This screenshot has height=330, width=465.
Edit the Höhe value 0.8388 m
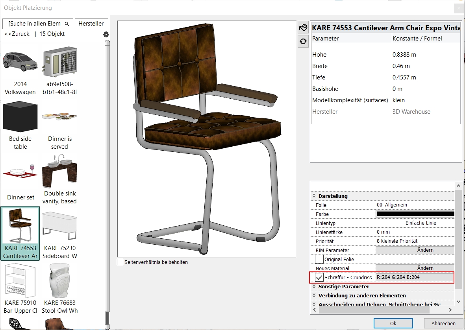[x=404, y=55]
